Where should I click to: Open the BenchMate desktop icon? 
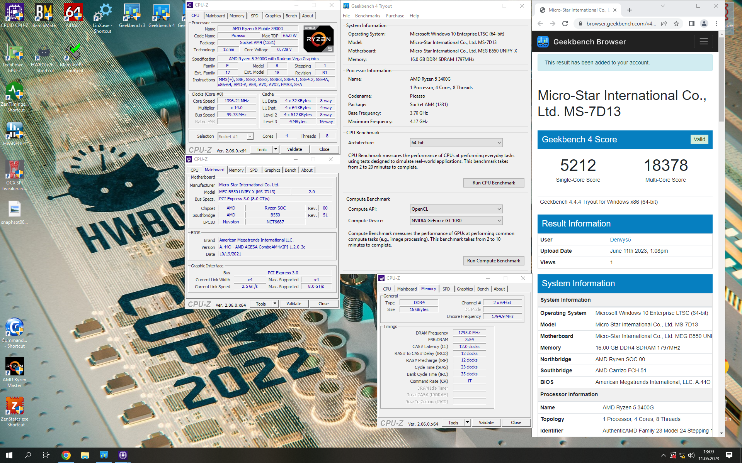[44, 15]
